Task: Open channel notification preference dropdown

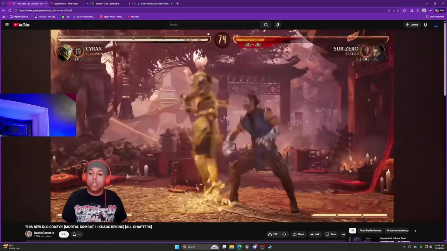Action: coord(76,234)
